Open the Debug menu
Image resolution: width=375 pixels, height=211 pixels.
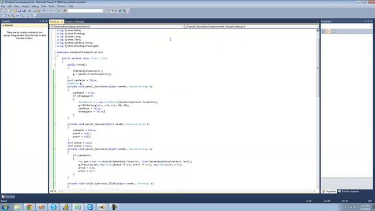(x=35, y=6)
